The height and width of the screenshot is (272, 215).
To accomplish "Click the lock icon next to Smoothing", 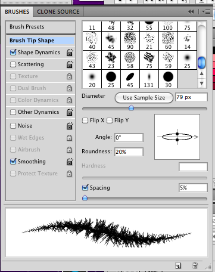I will coord(70,162).
